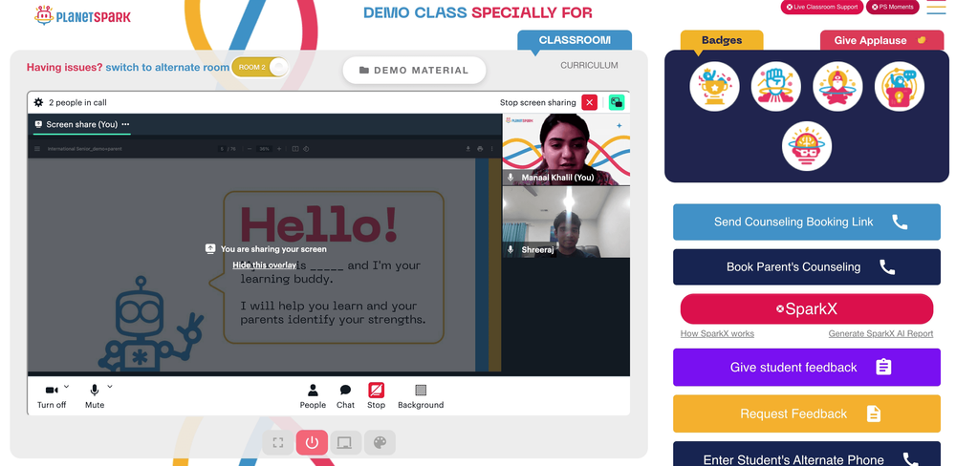Toggle the ROOM 2 alternate room switch
Screen dimensions: 956x466
(x=259, y=67)
